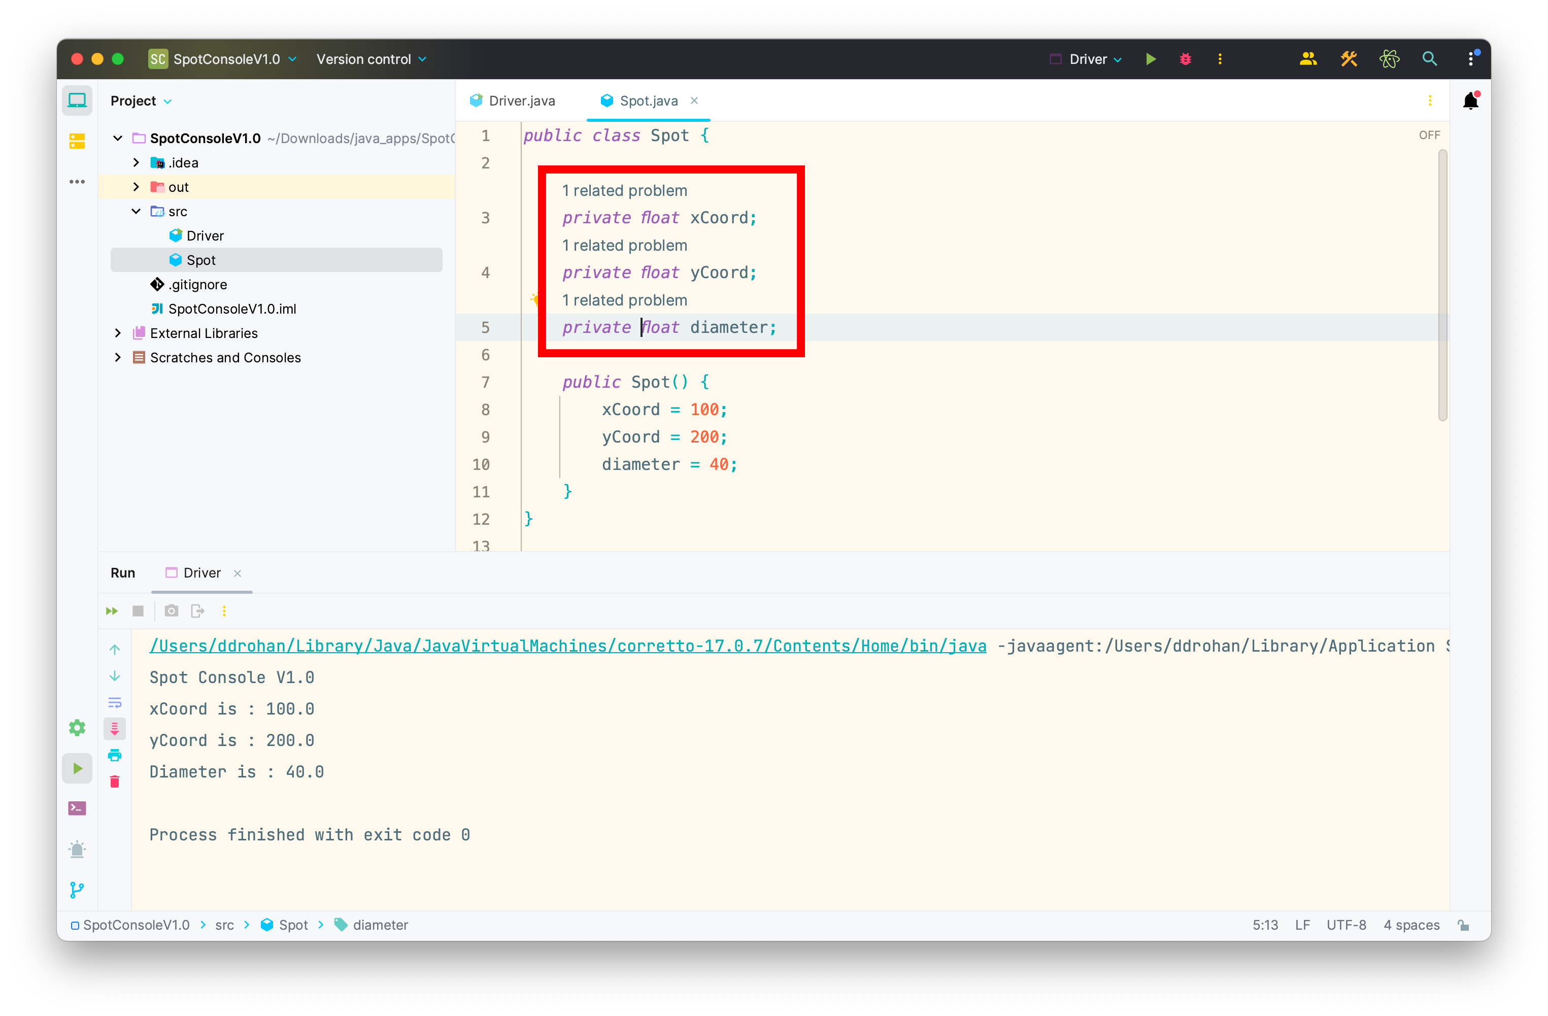Viewport: 1548px width, 1016px height.
Task: Expand the External Libraries node
Action: tap(118, 333)
